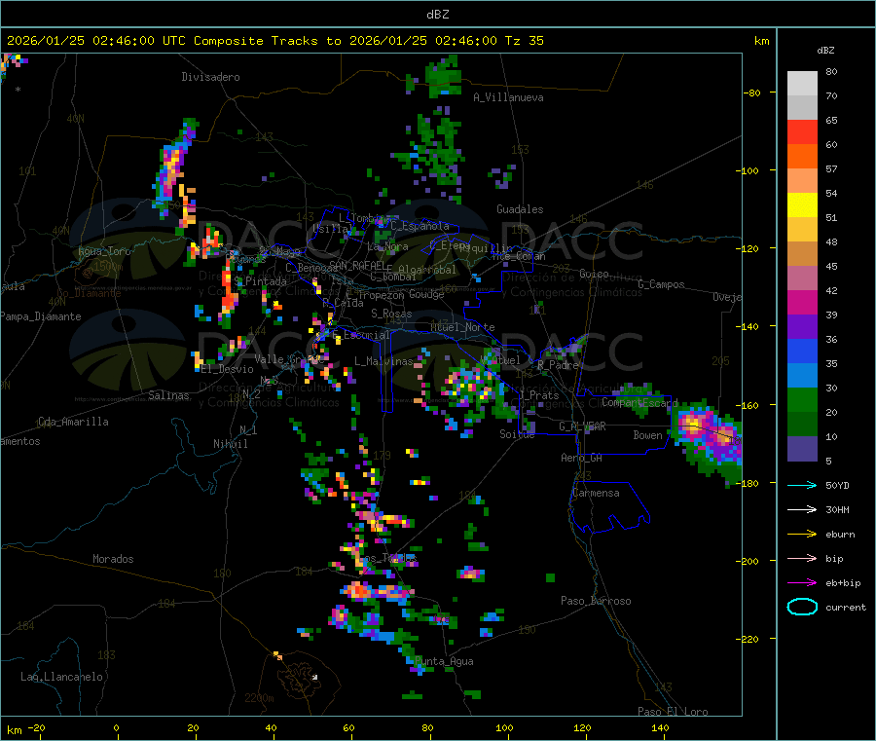The image size is (876, 741).
Task: Click the 'S_Rosas' map label
Action: click(x=391, y=314)
